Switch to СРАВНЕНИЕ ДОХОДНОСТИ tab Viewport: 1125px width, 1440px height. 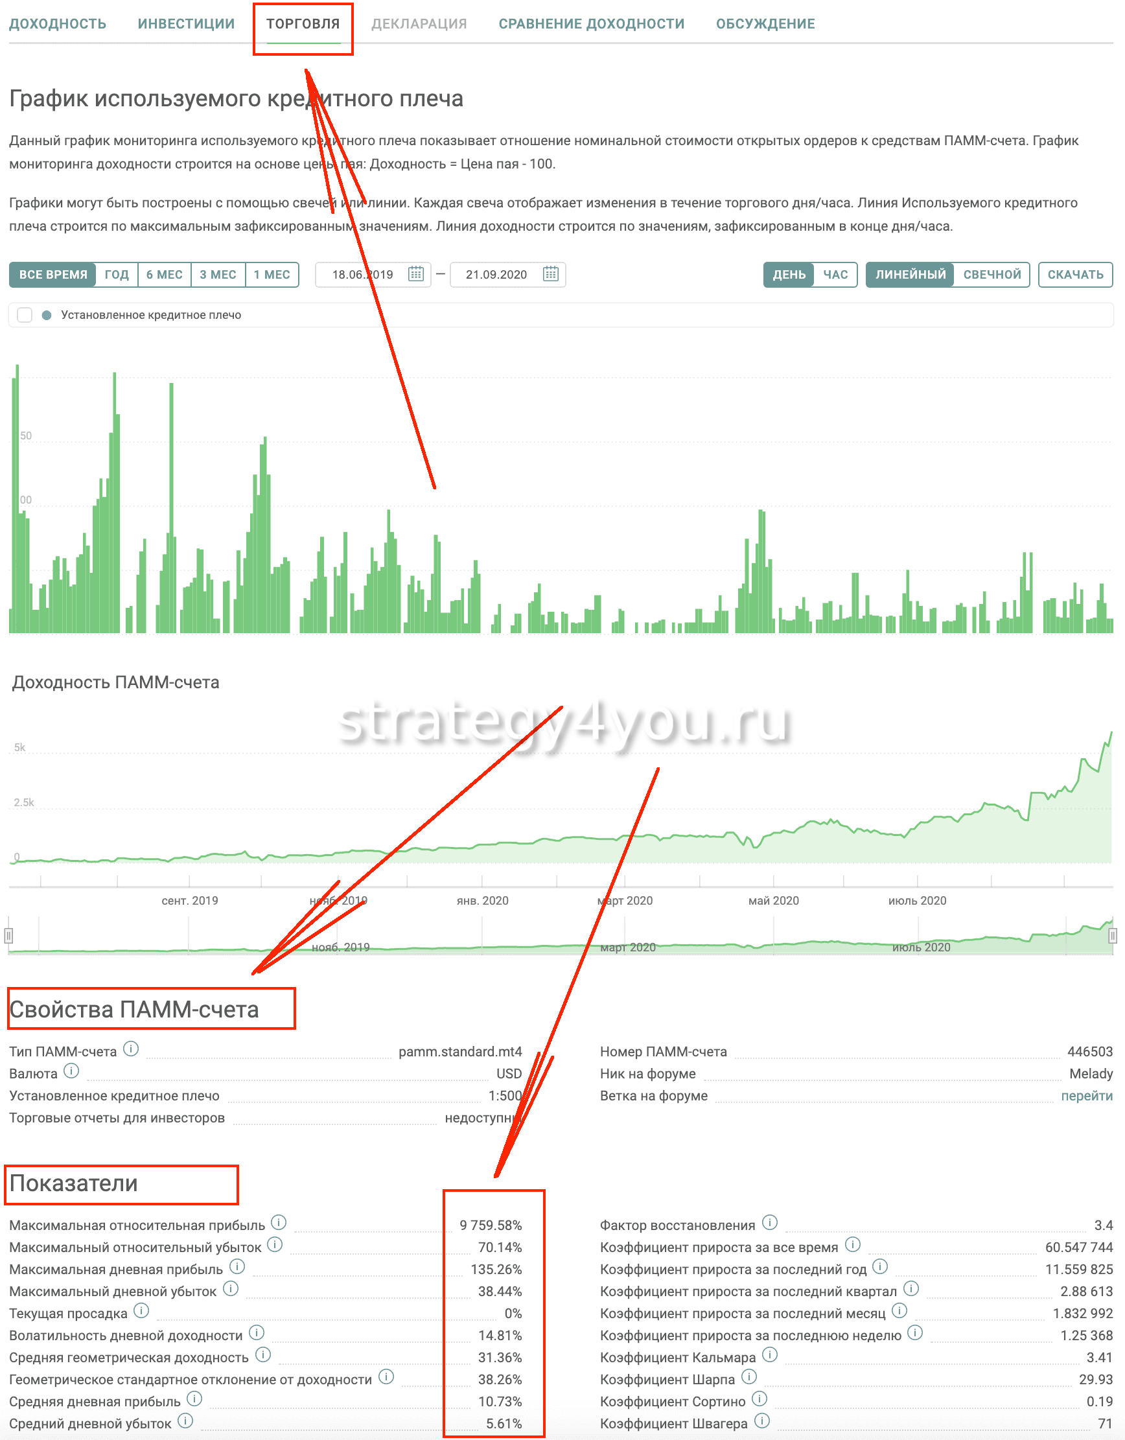591,24
